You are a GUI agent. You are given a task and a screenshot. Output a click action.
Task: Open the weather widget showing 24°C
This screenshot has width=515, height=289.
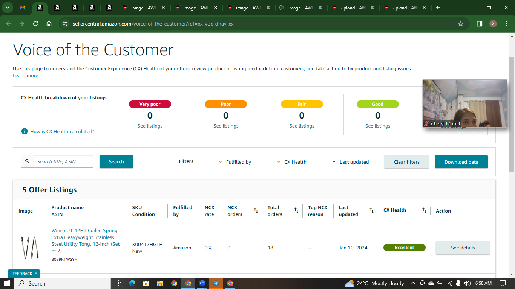374,283
